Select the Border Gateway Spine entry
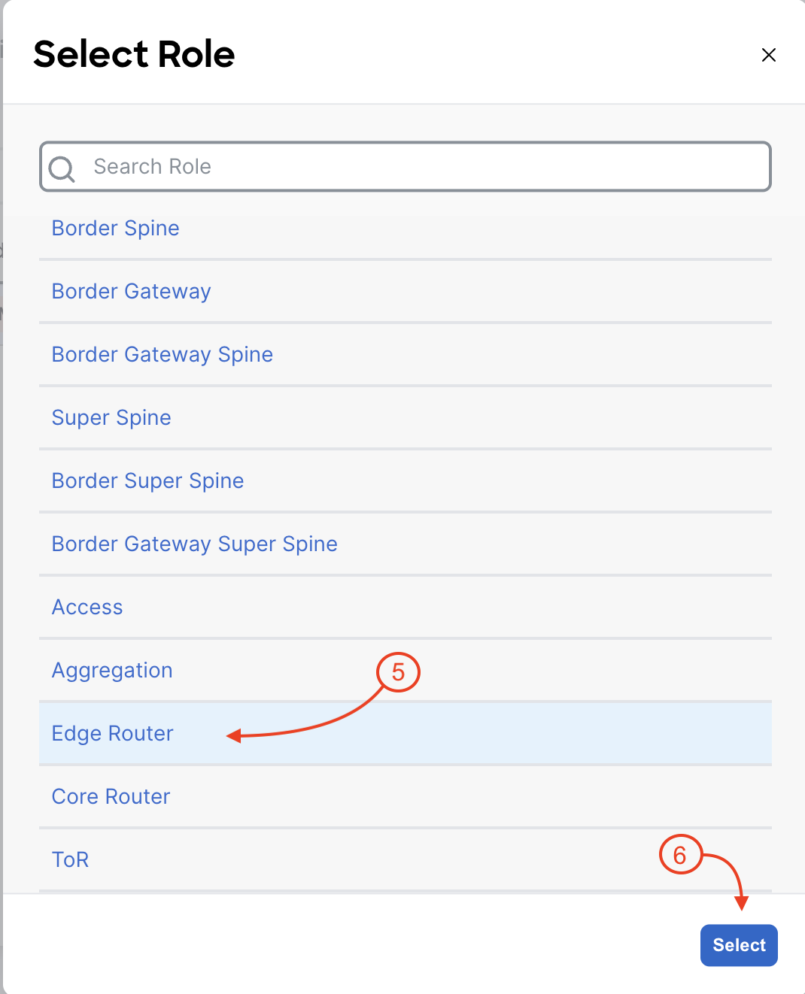Image resolution: width=805 pixels, height=994 pixels. click(x=406, y=354)
